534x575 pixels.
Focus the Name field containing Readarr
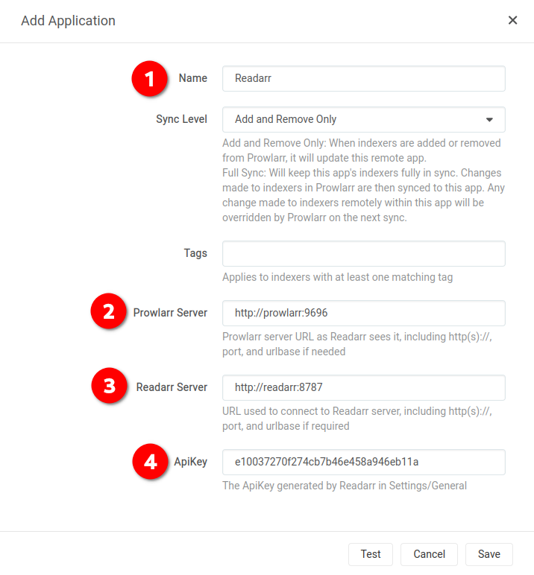point(364,78)
